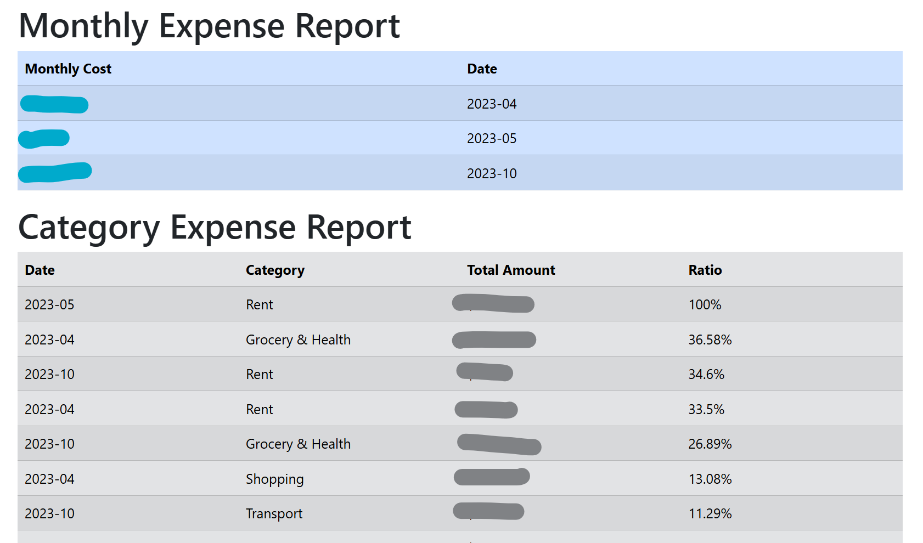Click the 2023-05 date in Rent row

point(49,304)
